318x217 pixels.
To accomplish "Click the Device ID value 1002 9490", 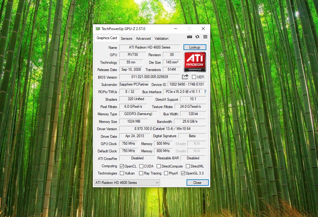I will pyautogui.click(x=187, y=84).
